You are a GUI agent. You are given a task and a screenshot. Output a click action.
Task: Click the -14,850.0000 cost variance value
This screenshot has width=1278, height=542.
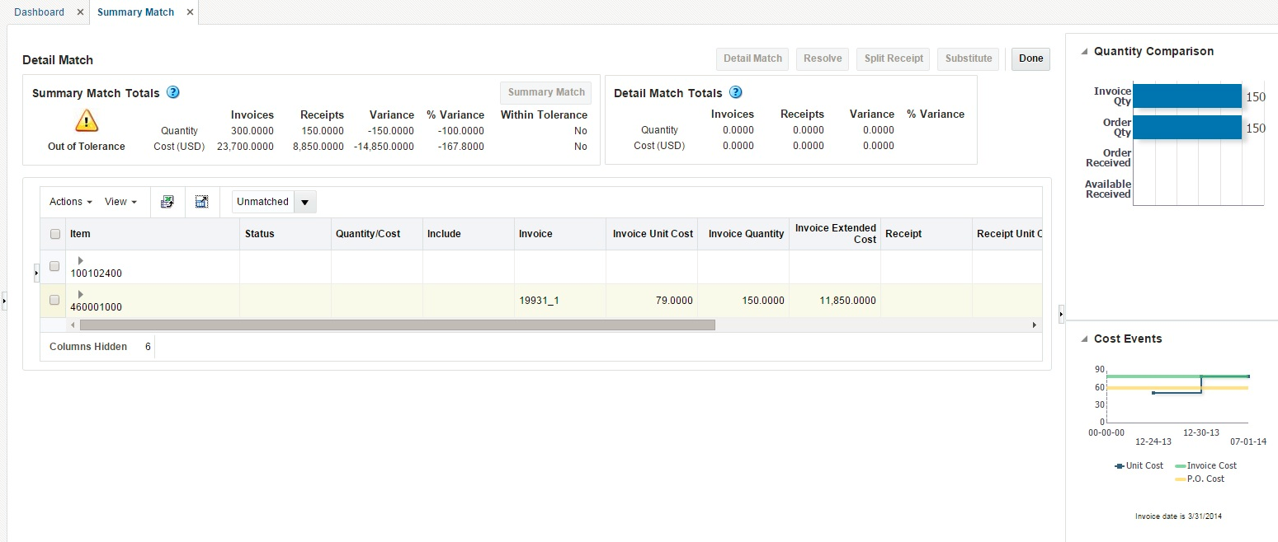(384, 147)
